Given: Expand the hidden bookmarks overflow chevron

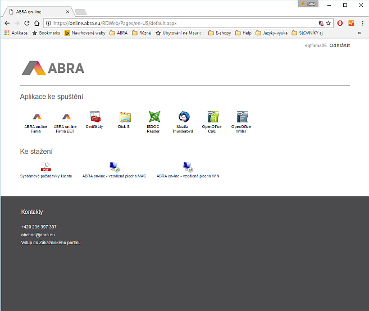Looking at the screenshot, I should [359, 33].
